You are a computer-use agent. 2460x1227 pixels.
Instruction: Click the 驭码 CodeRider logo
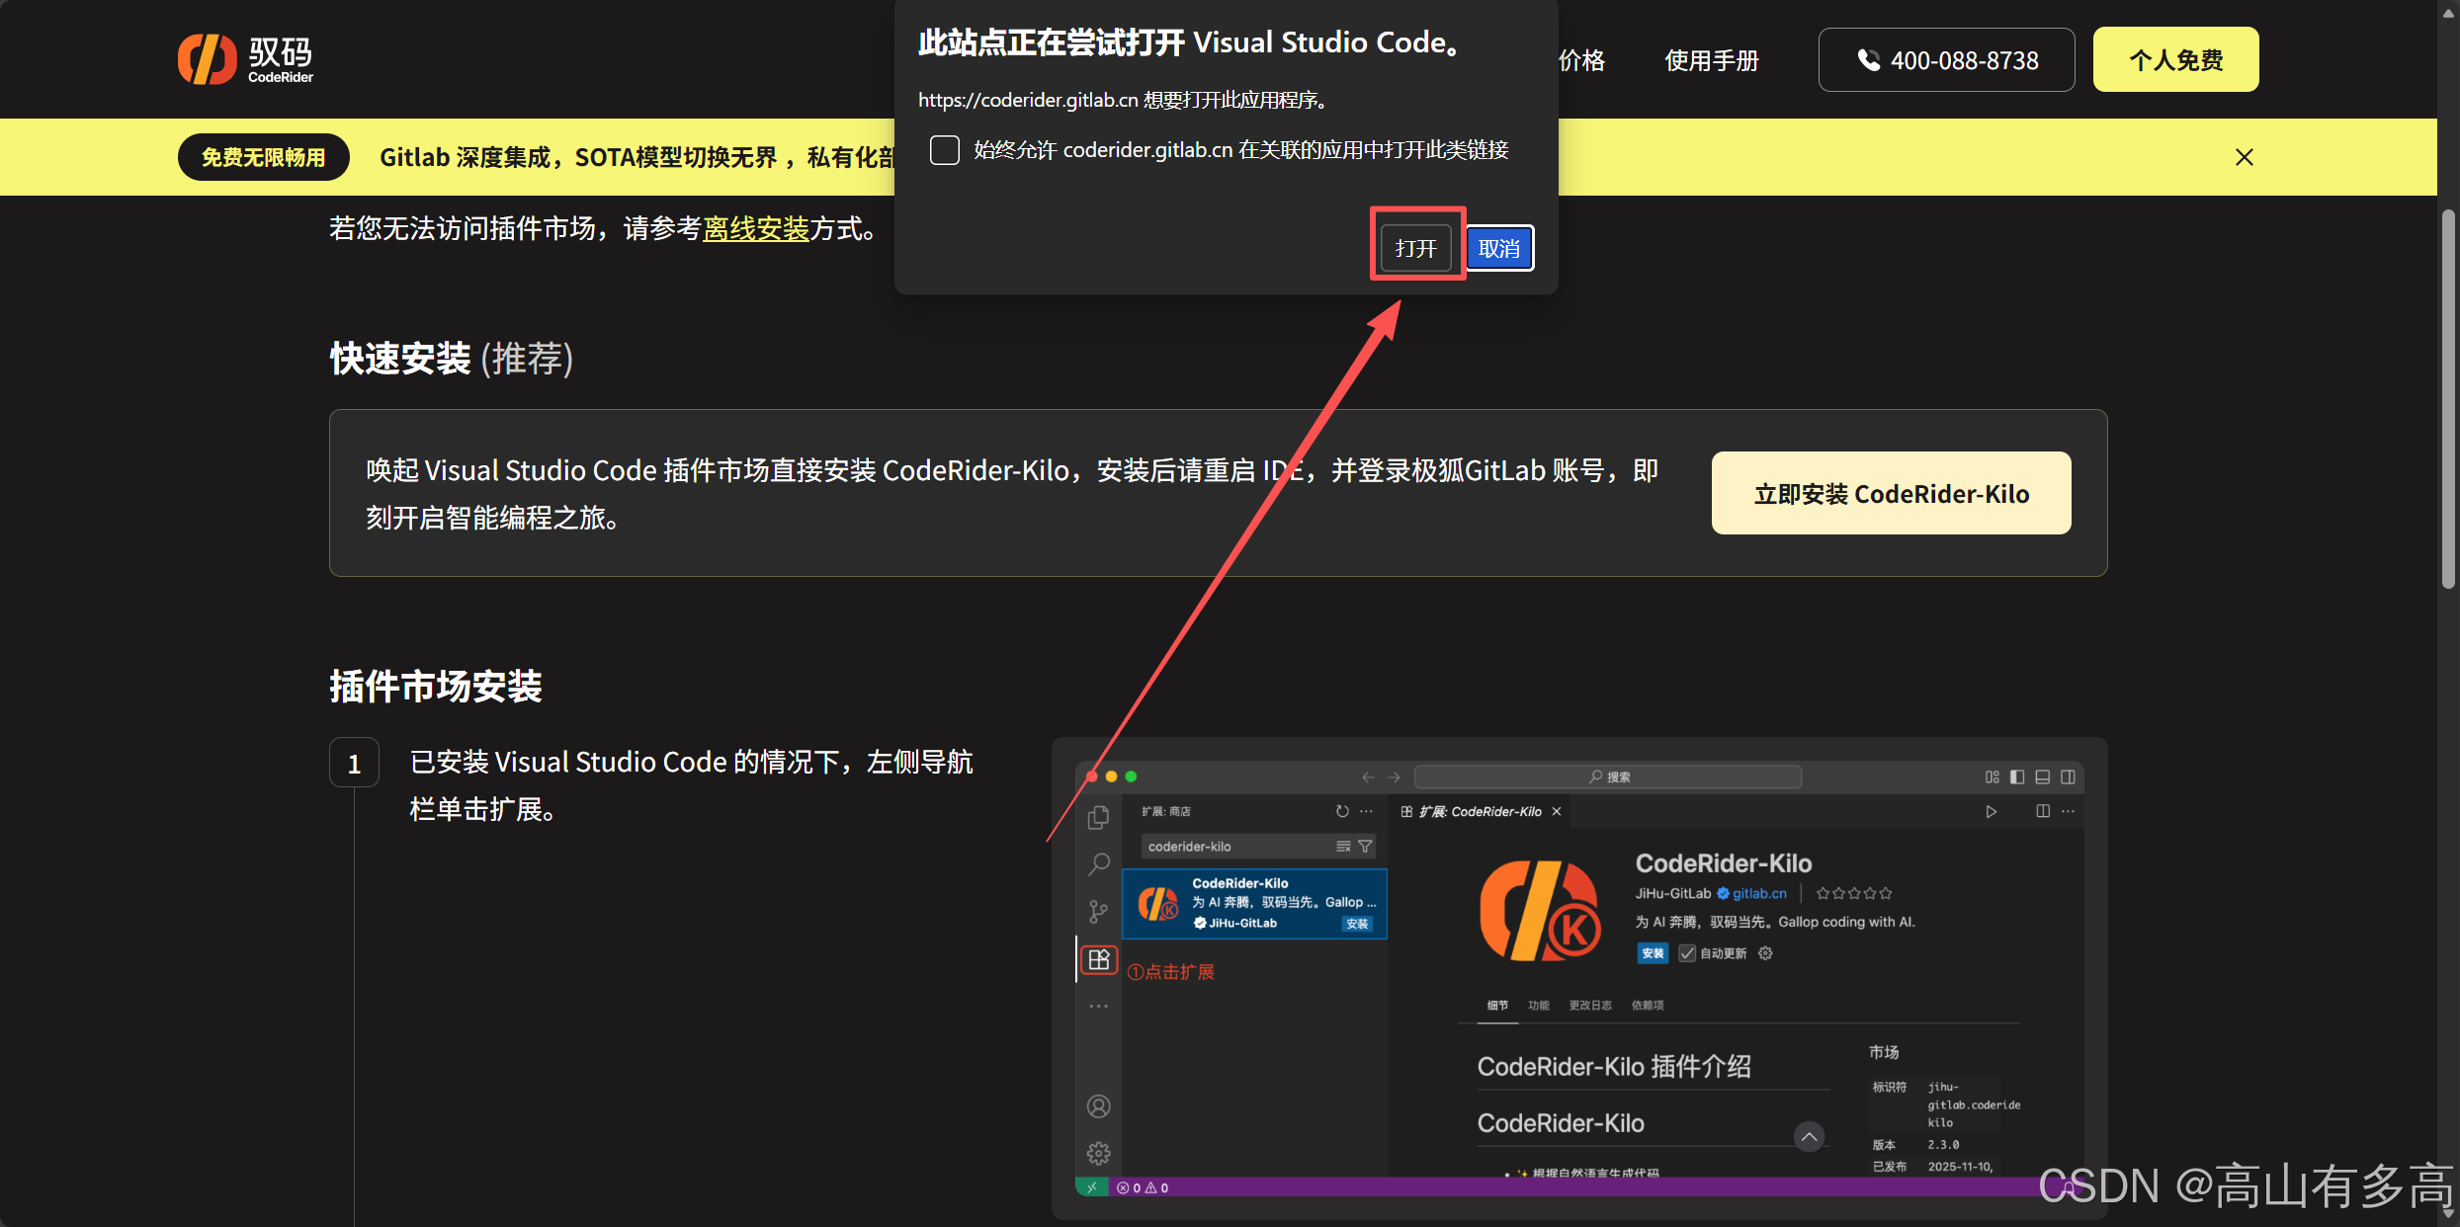point(246,59)
